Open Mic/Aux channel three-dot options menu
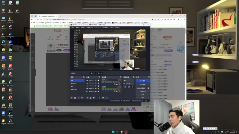 [120, 84]
